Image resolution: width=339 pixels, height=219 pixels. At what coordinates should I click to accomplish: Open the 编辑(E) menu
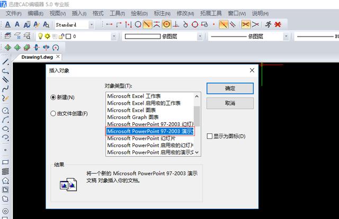point(35,13)
